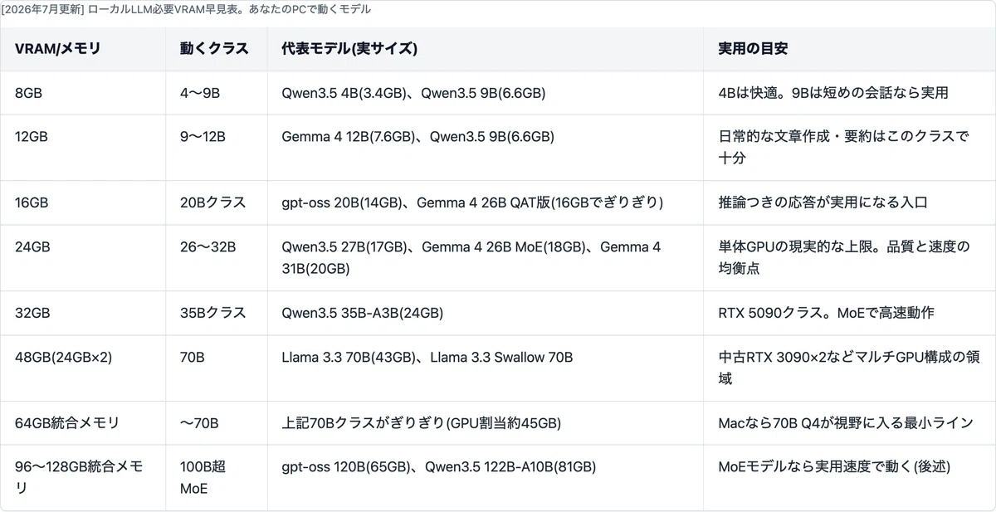The height and width of the screenshot is (512, 996).
Task: Select the 32GB cell
Action: pos(83,313)
